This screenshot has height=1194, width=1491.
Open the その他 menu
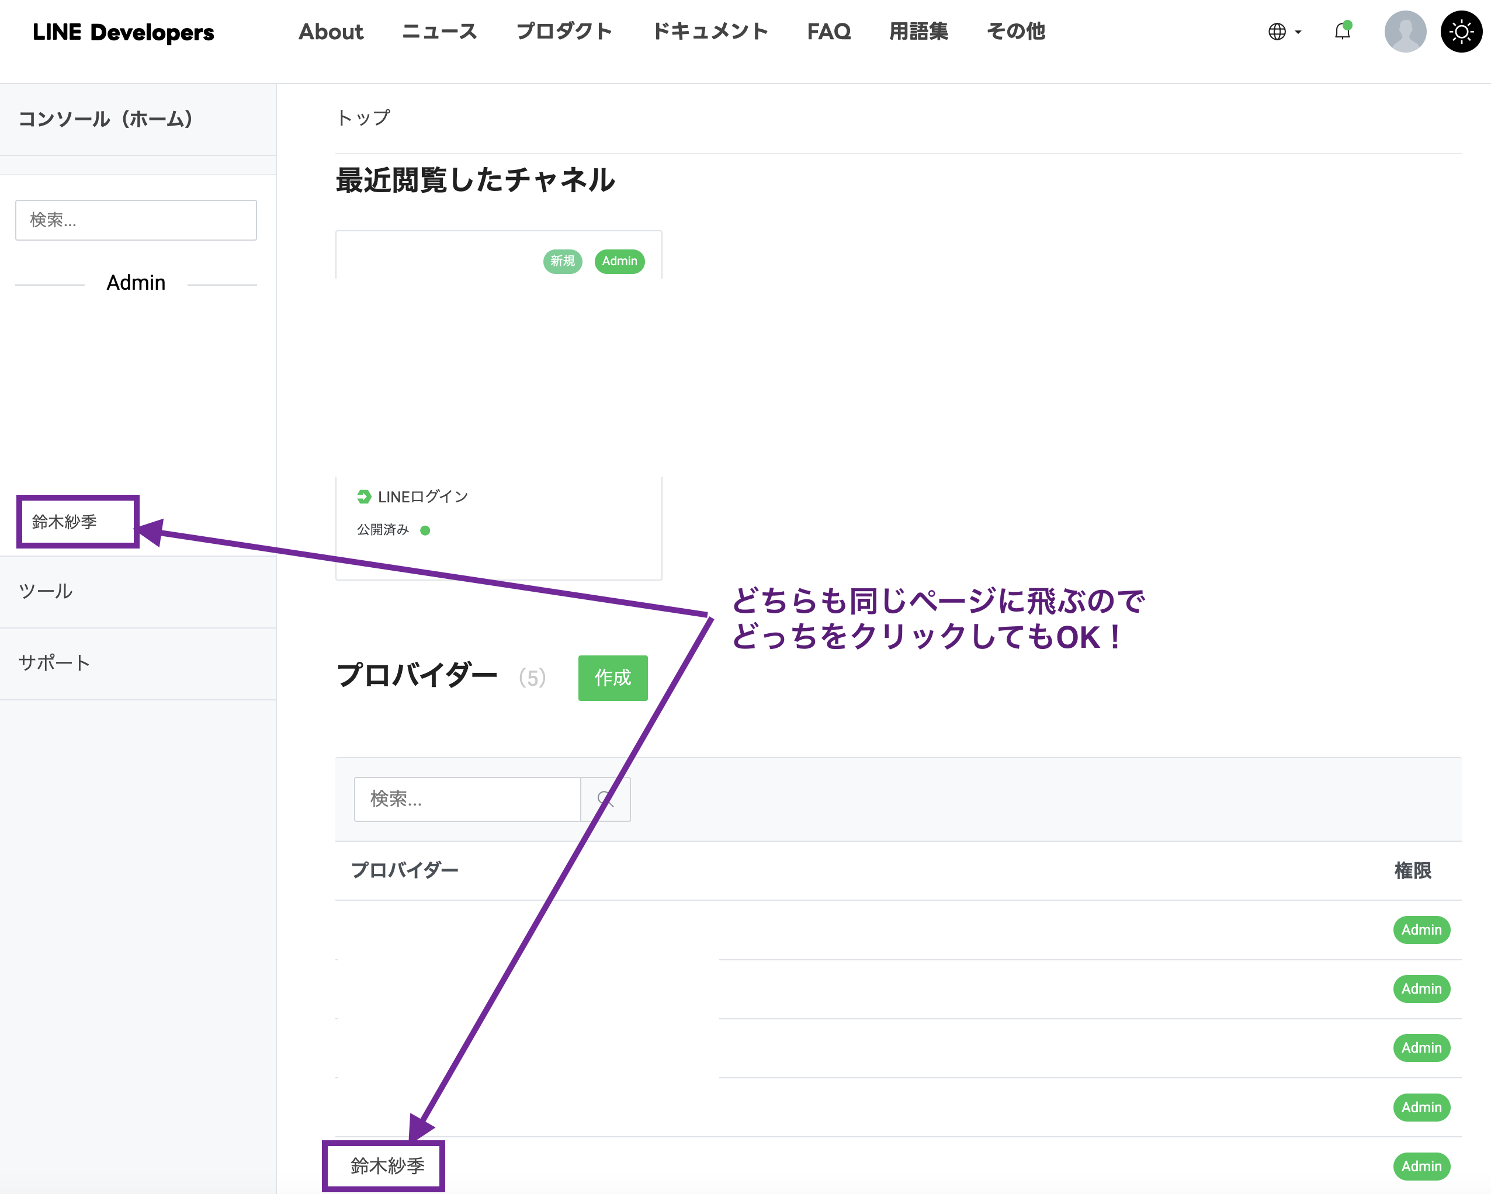point(1016,32)
